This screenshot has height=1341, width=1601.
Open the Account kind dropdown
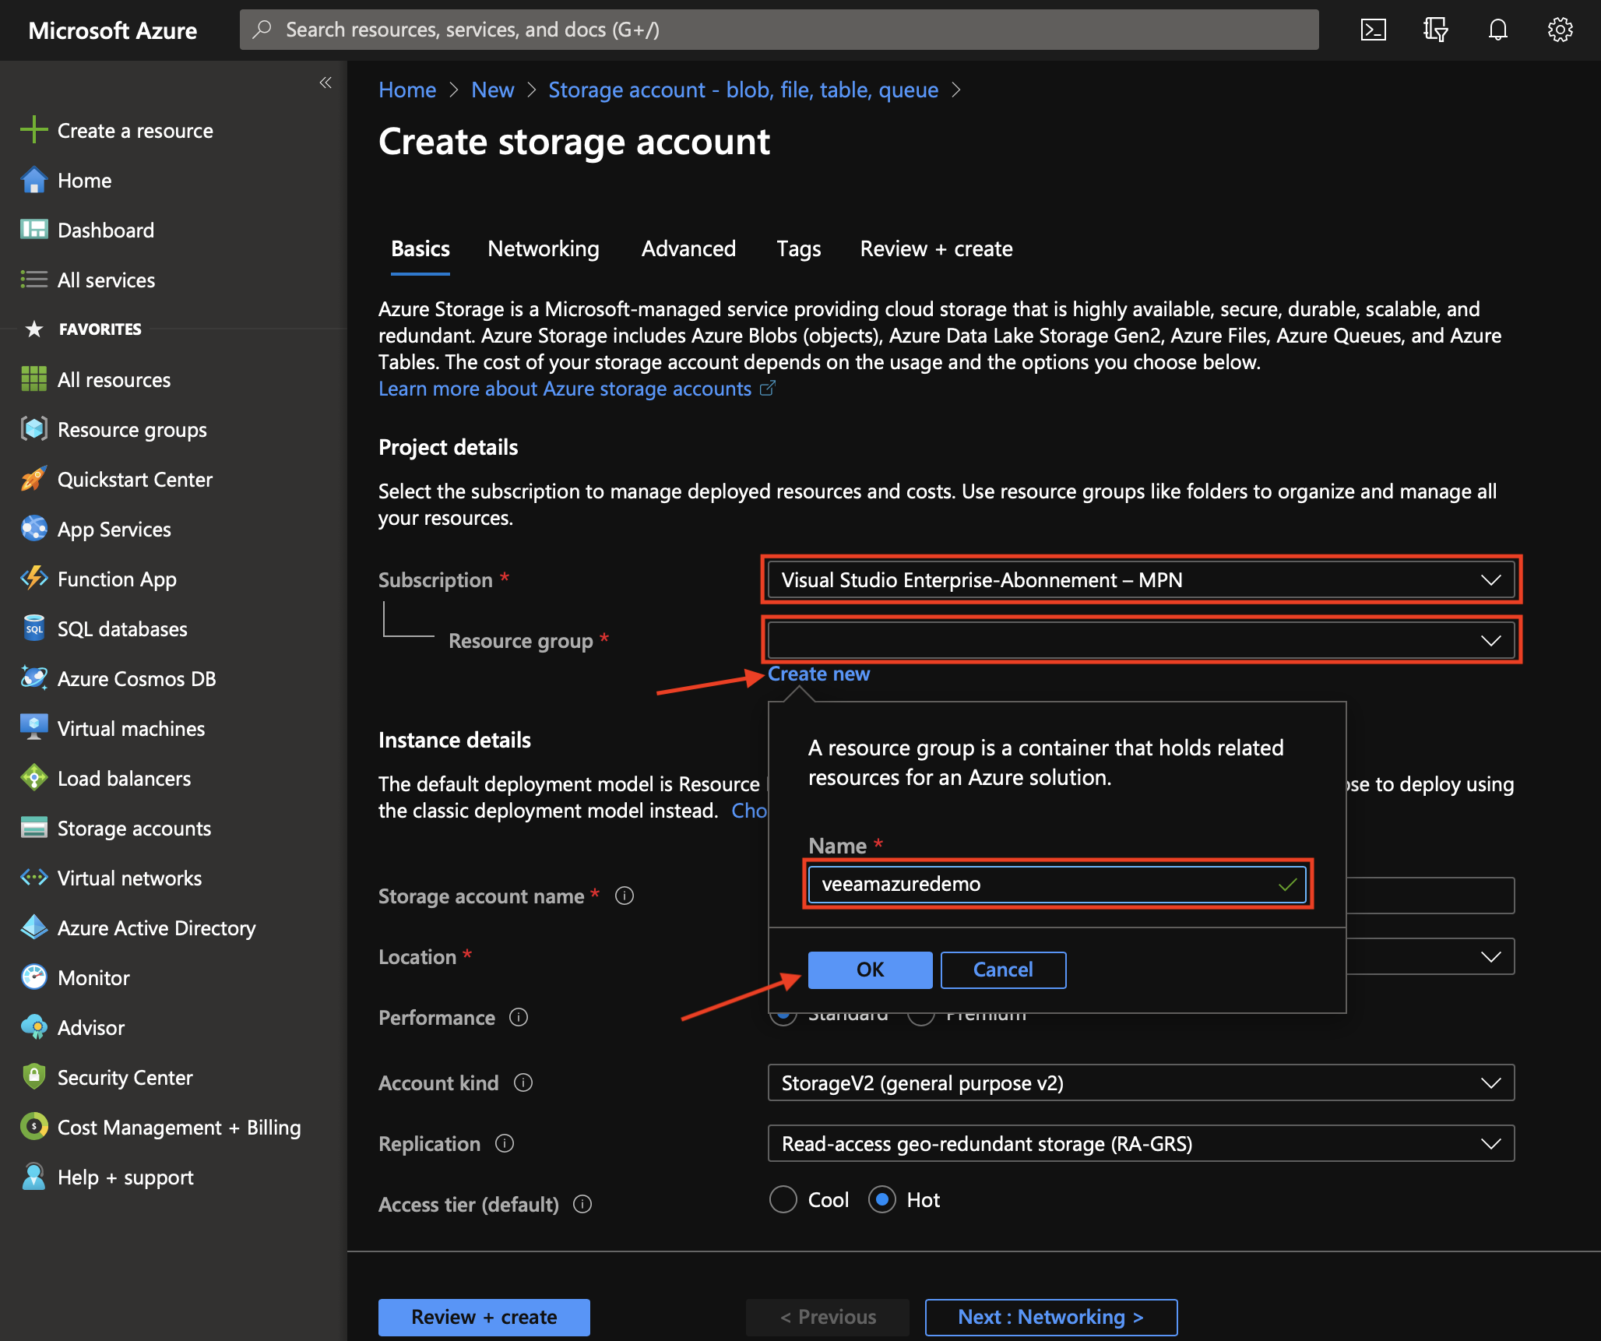tap(1141, 1082)
